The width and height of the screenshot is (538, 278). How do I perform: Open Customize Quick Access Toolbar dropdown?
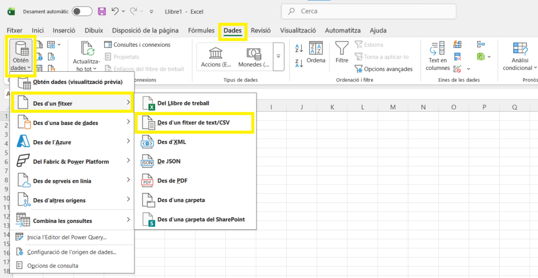pos(151,12)
